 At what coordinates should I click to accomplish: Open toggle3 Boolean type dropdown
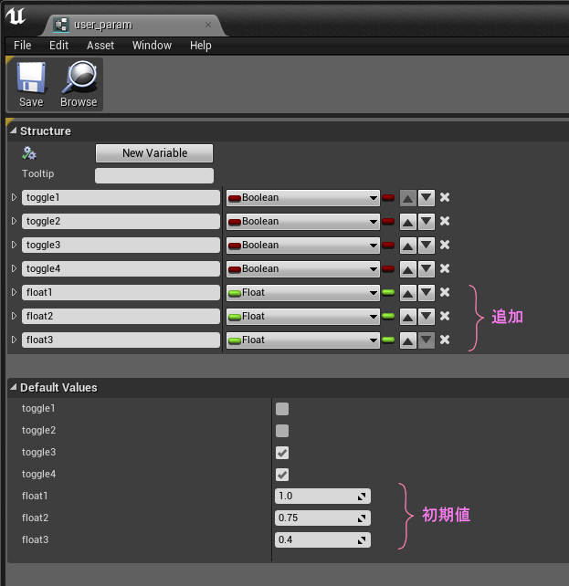click(303, 246)
